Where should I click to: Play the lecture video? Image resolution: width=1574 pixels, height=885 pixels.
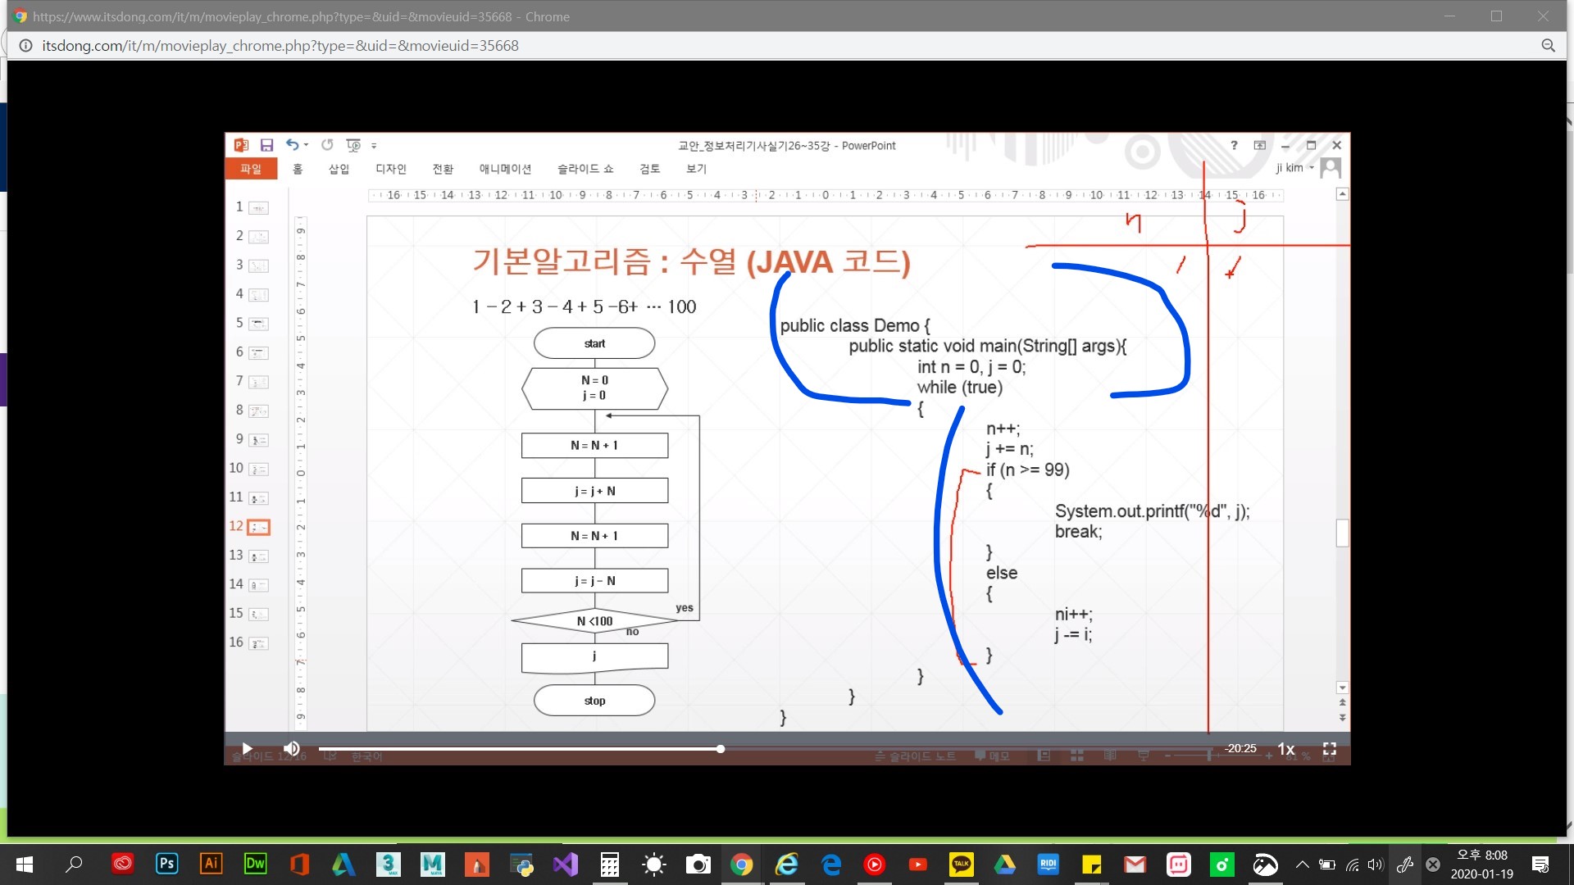(x=247, y=748)
